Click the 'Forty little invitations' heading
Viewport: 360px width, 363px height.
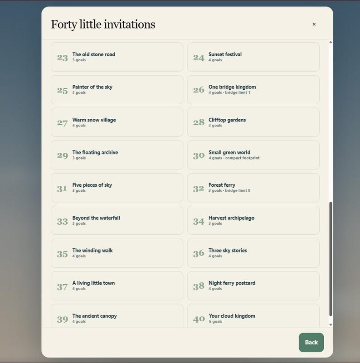103,24
